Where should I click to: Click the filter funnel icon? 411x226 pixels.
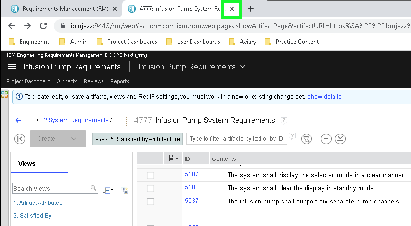(x=307, y=139)
